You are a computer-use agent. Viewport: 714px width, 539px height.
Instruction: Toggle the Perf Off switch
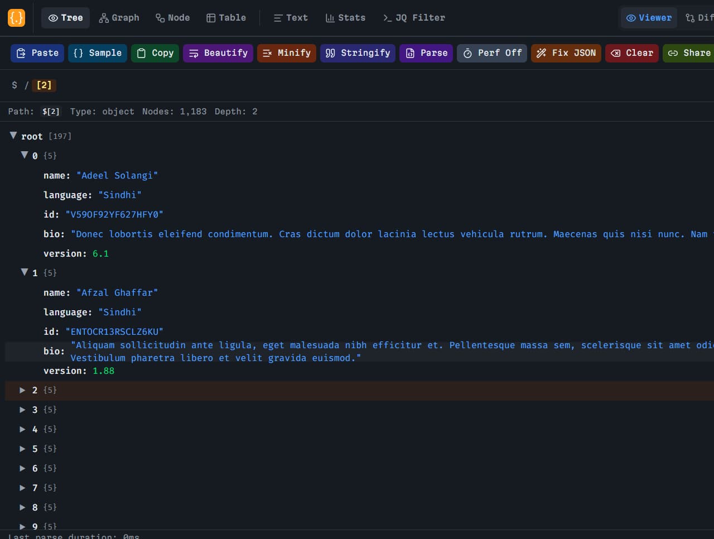(492, 53)
